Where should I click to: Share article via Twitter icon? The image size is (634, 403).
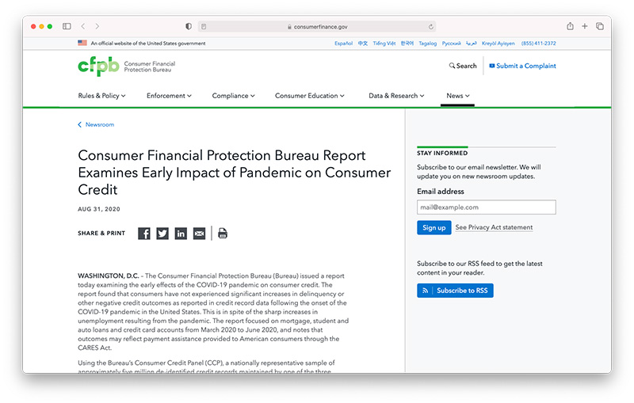point(162,234)
